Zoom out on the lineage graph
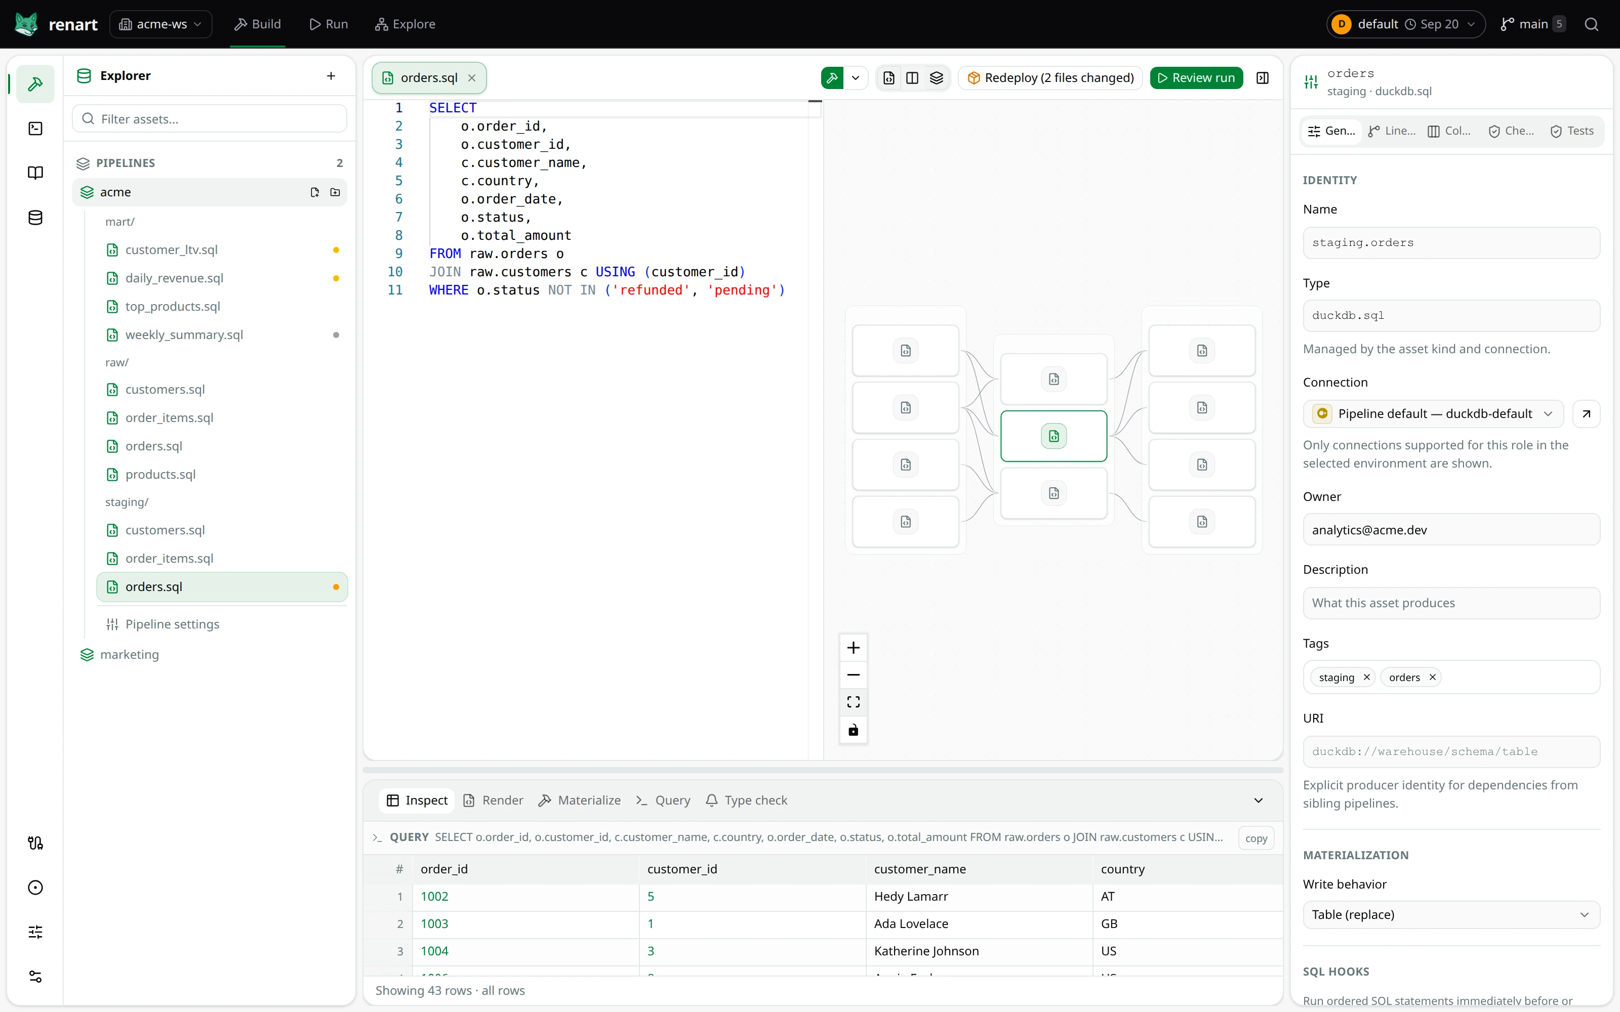The width and height of the screenshot is (1620, 1012). 853,674
